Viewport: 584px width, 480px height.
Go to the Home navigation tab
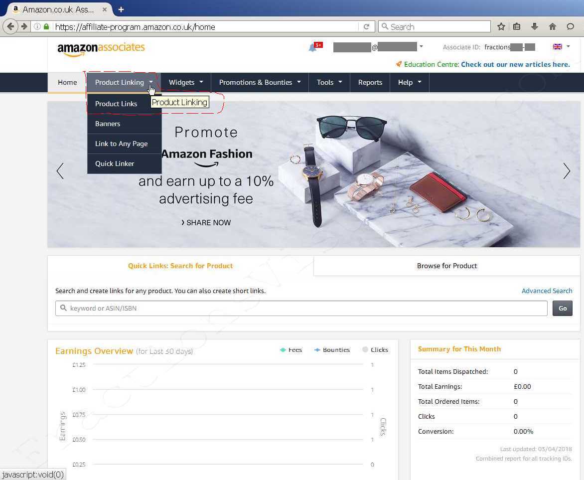(67, 82)
